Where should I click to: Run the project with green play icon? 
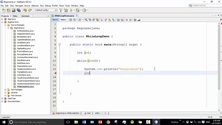coord(71,10)
